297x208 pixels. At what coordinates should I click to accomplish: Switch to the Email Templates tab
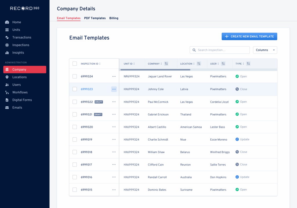tap(69, 18)
